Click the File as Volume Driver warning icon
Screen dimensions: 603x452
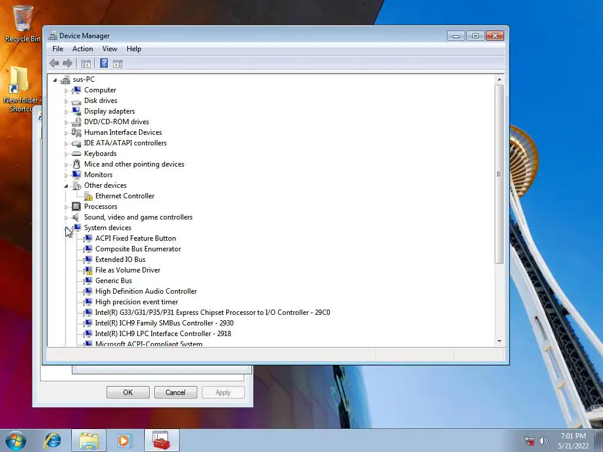(x=88, y=270)
